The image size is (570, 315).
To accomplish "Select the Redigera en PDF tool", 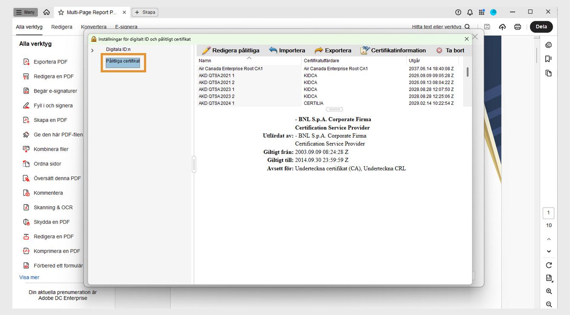I will (x=48, y=76).
